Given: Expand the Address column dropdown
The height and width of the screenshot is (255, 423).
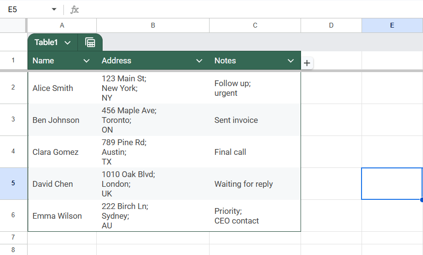Looking at the screenshot, I should click(x=199, y=60).
